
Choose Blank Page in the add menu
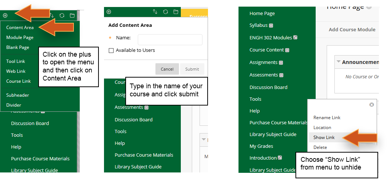pos(18,47)
